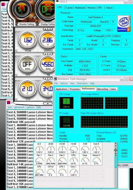133x190 pixels.
Task: Click the Prime95 icon in the top-left window title
Action: tap(3, 5)
